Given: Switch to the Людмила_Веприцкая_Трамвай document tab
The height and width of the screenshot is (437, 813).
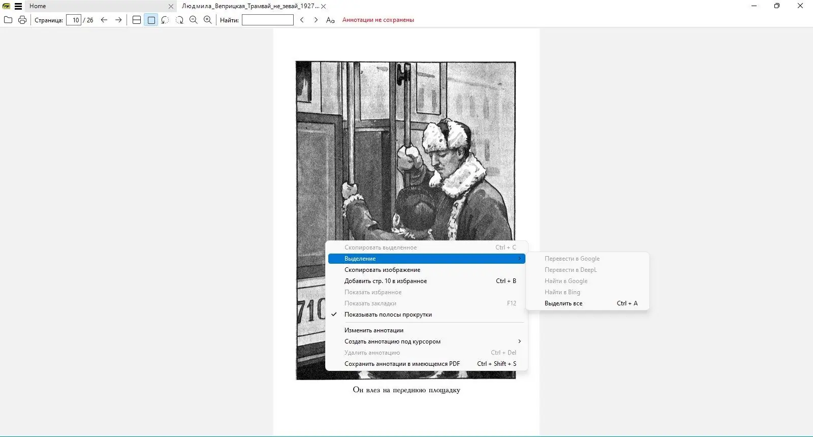Looking at the screenshot, I should tap(251, 6).
